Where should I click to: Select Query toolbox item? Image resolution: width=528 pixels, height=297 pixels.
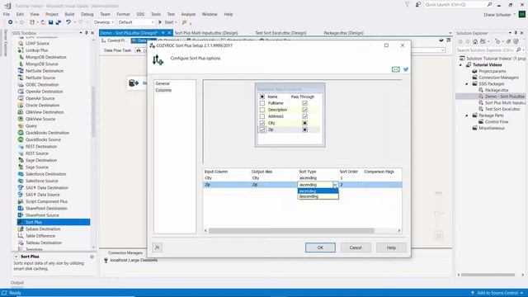pos(31,126)
